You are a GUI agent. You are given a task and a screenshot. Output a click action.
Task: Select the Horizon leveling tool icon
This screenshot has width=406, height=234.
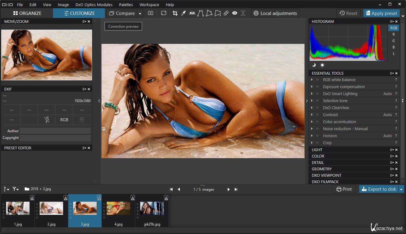click(x=192, y=13)
